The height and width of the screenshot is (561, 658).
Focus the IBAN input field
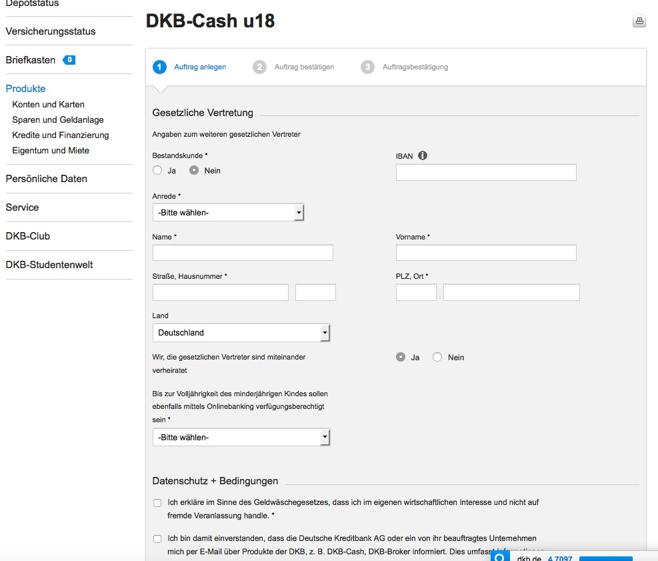(x=486, y=173)
